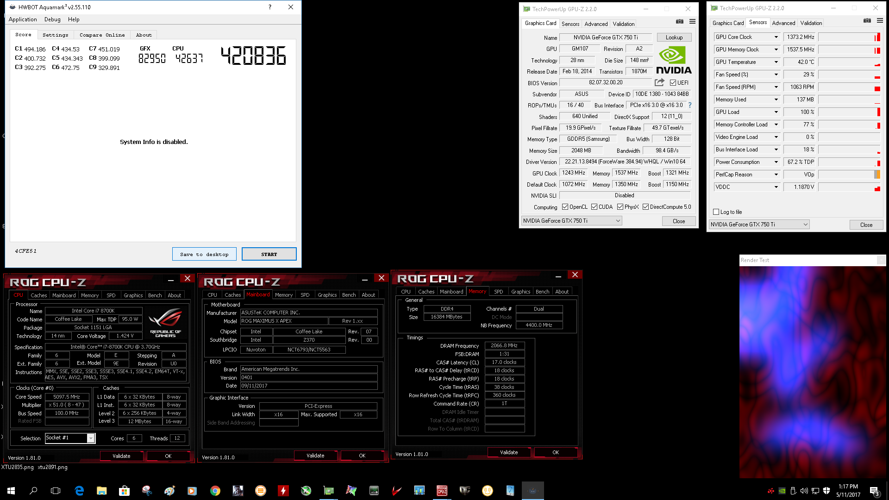The width and height of the screenshot is (889, 500).
Task: Click the Power Consumption sensor graph bar
Action: tap(849, 162)
